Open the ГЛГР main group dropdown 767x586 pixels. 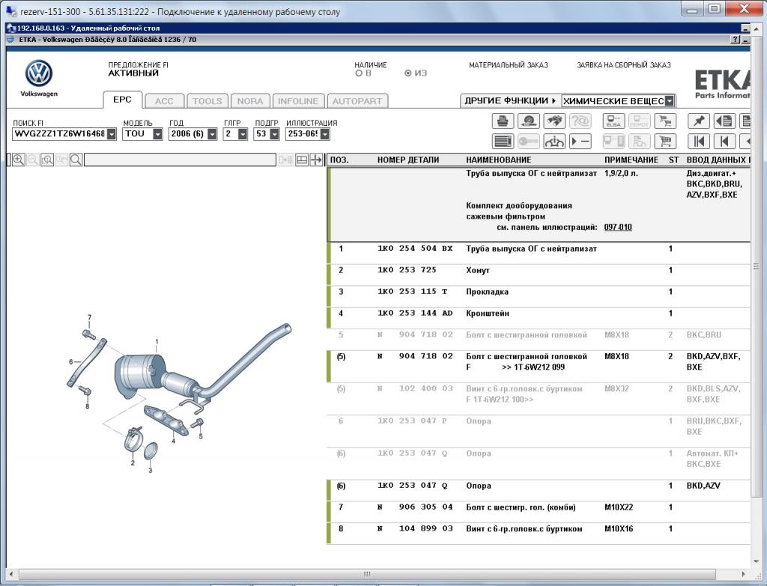click(x=243, y=134)
